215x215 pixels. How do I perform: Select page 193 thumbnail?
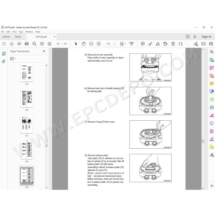tap(27, 124)
